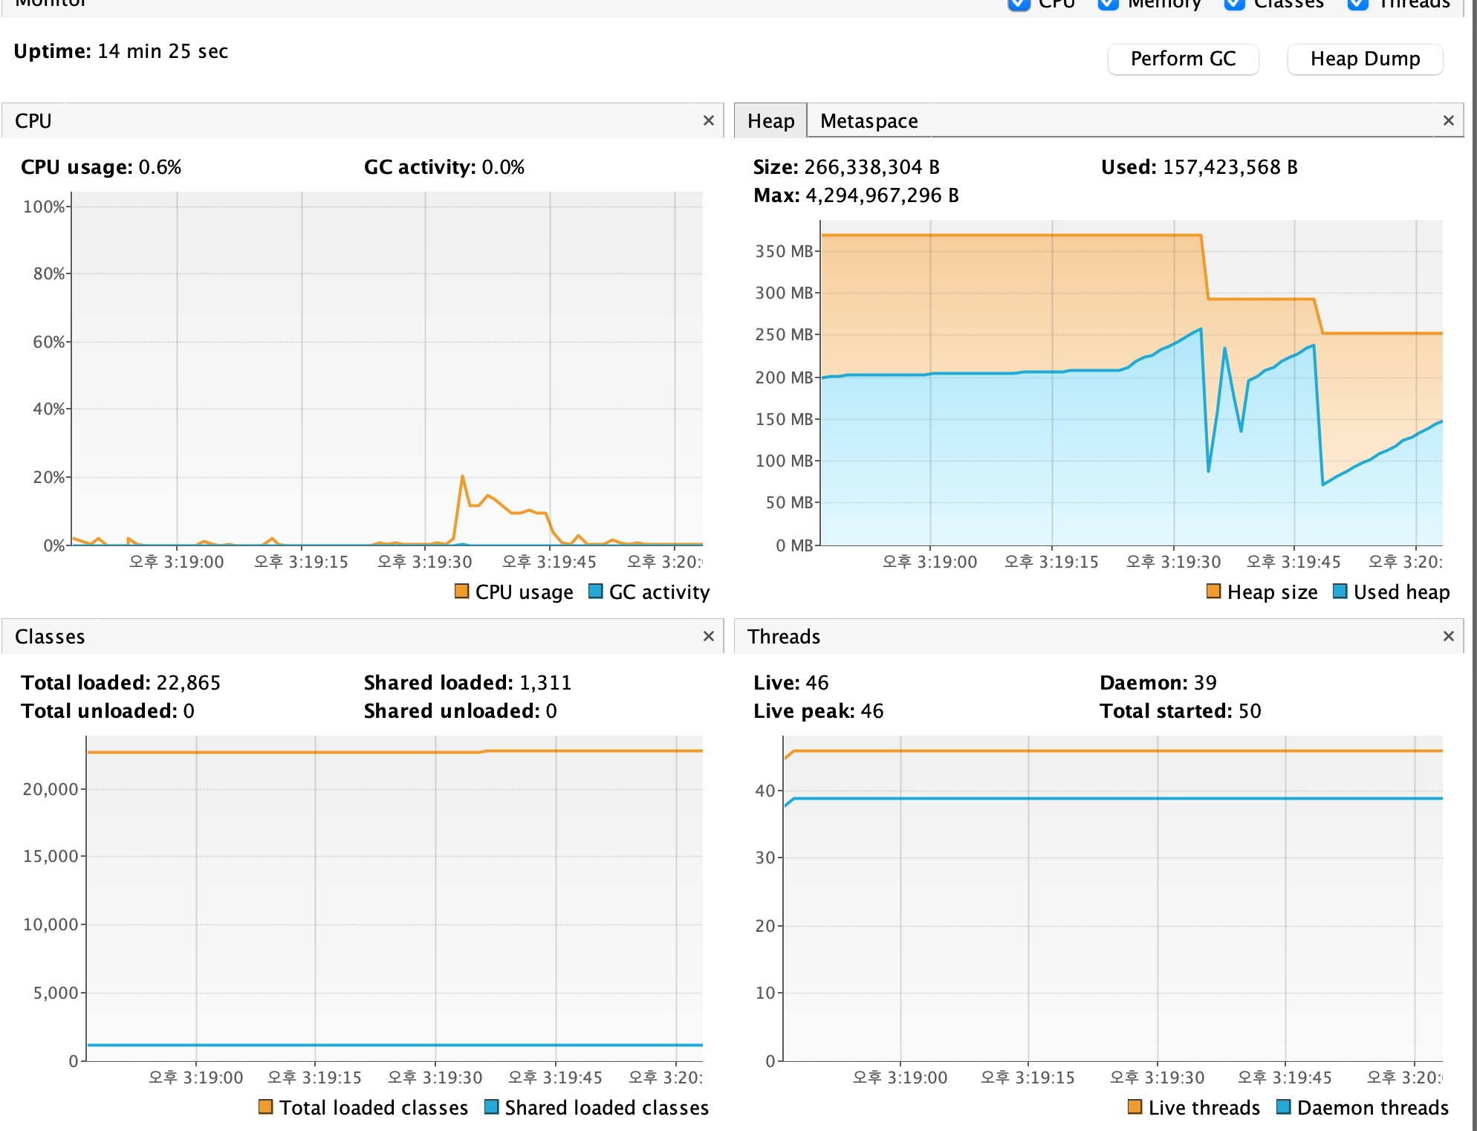Viewport: 1477px width, 1131px height.
Task: Close the Threads panel with its X icon
Action: [1448, 636]
